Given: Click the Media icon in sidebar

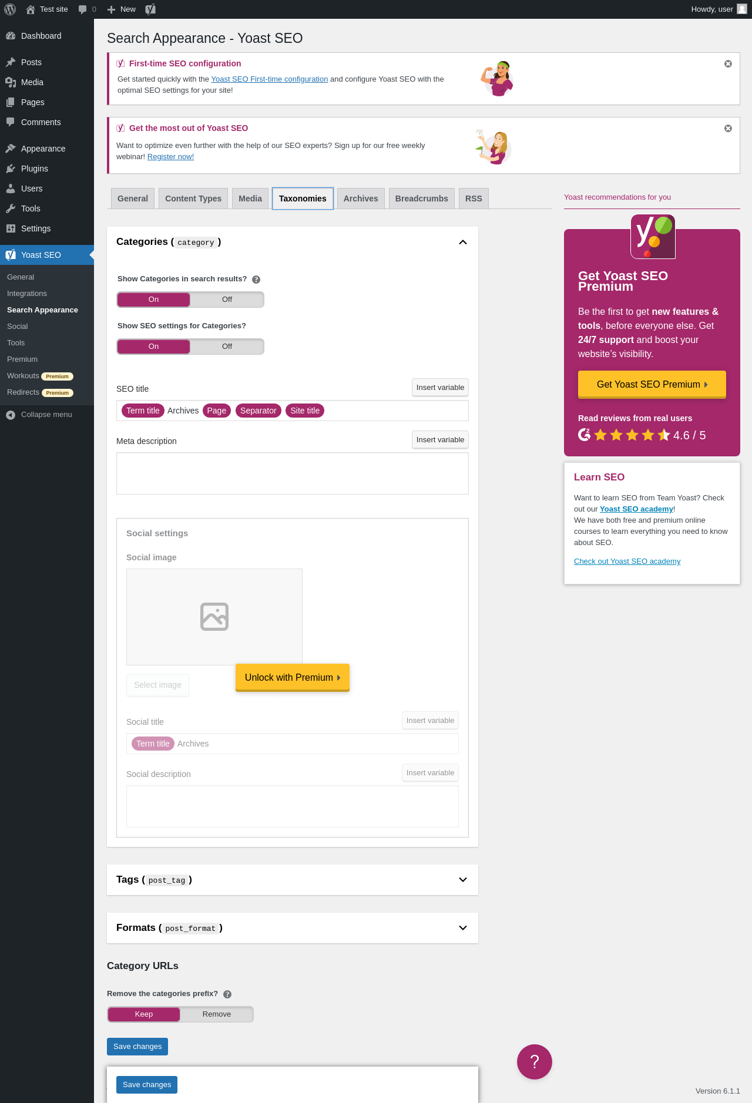Looking at the screenshot, I should [11, 82].
